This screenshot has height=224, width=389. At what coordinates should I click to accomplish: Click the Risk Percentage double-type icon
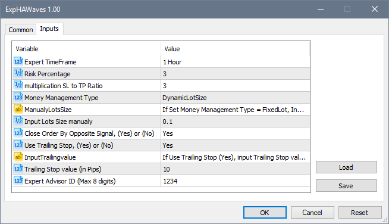point(18,74)
